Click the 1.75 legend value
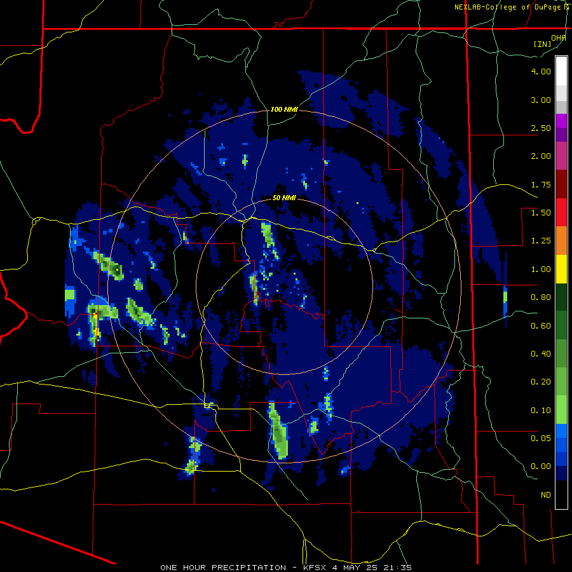This screenshot has width=572, height=572. (541, 184)
